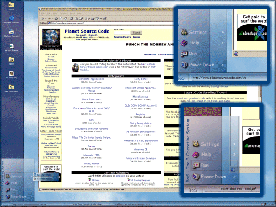Click the Home icon in browser toolbar
The height and width of the screenshot is (207, 276).
tap(66, 19)
